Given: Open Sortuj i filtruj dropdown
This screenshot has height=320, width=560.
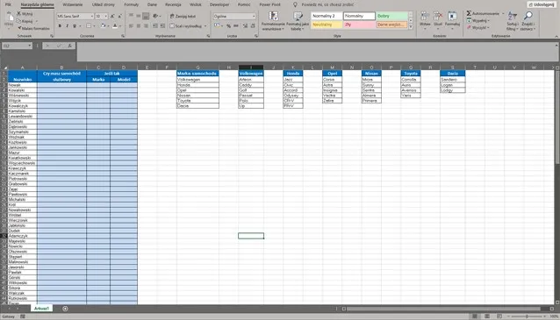Looking at the screenshot, I should [x=513, y=21].
